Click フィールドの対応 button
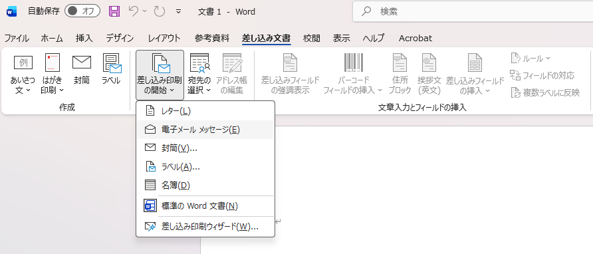Image resolution: width=593 pixels, height=254 pixels. 542,75
